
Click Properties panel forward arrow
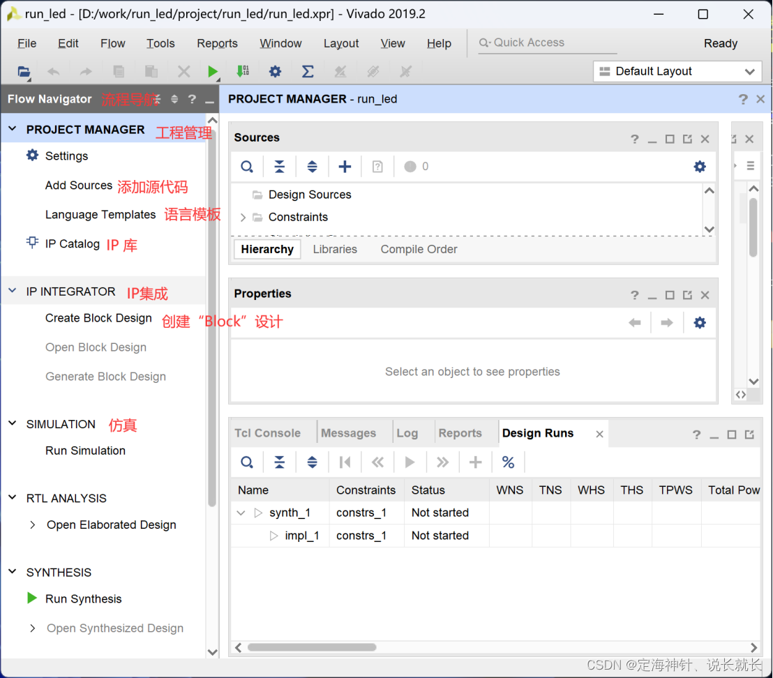[x=666, y=323]
